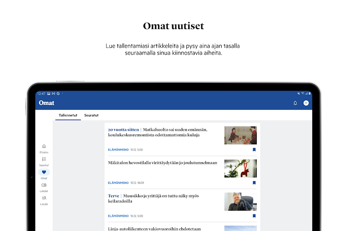Click Elämänmeno tag dated 15.12. 18:09
This screenshot has height=231, width=347.
(118, 183)
